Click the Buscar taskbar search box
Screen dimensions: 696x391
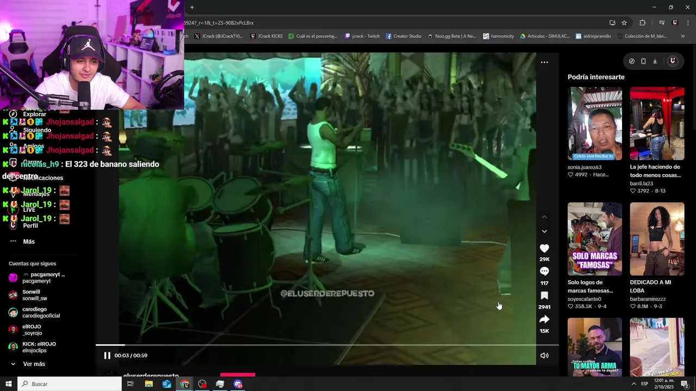pos(70,384)
